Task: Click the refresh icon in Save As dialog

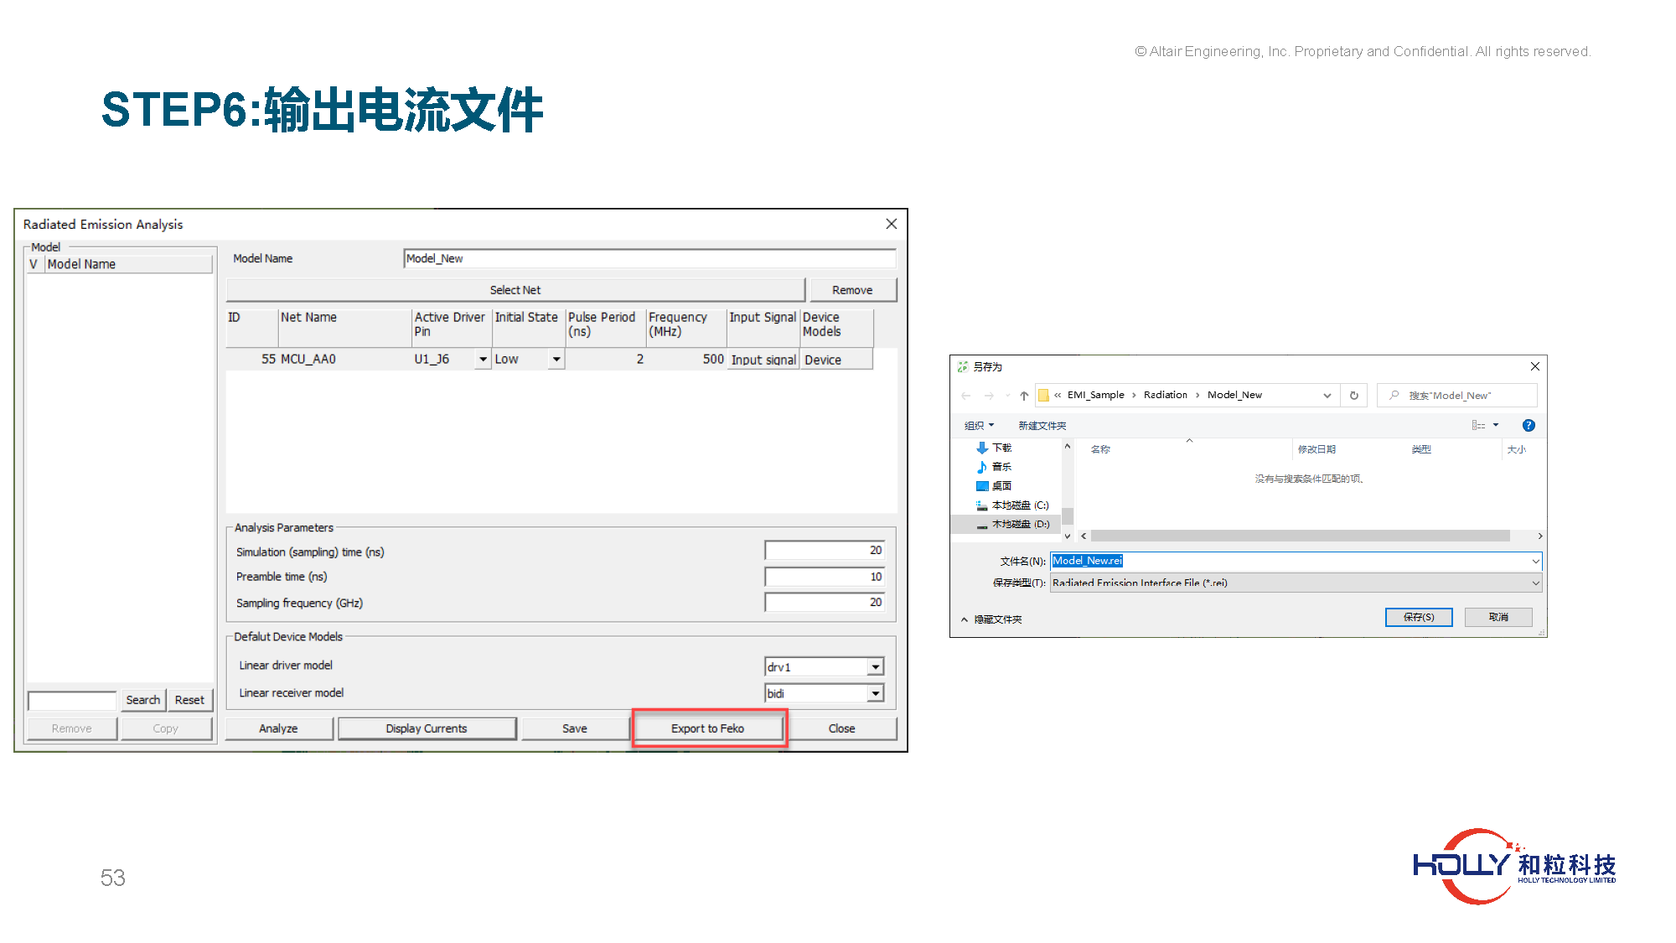Action: pyautogui.click(x=1354, y=396)
